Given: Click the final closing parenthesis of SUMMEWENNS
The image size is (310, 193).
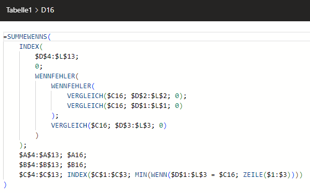Looking at the screenshot, I should point(5,185).
